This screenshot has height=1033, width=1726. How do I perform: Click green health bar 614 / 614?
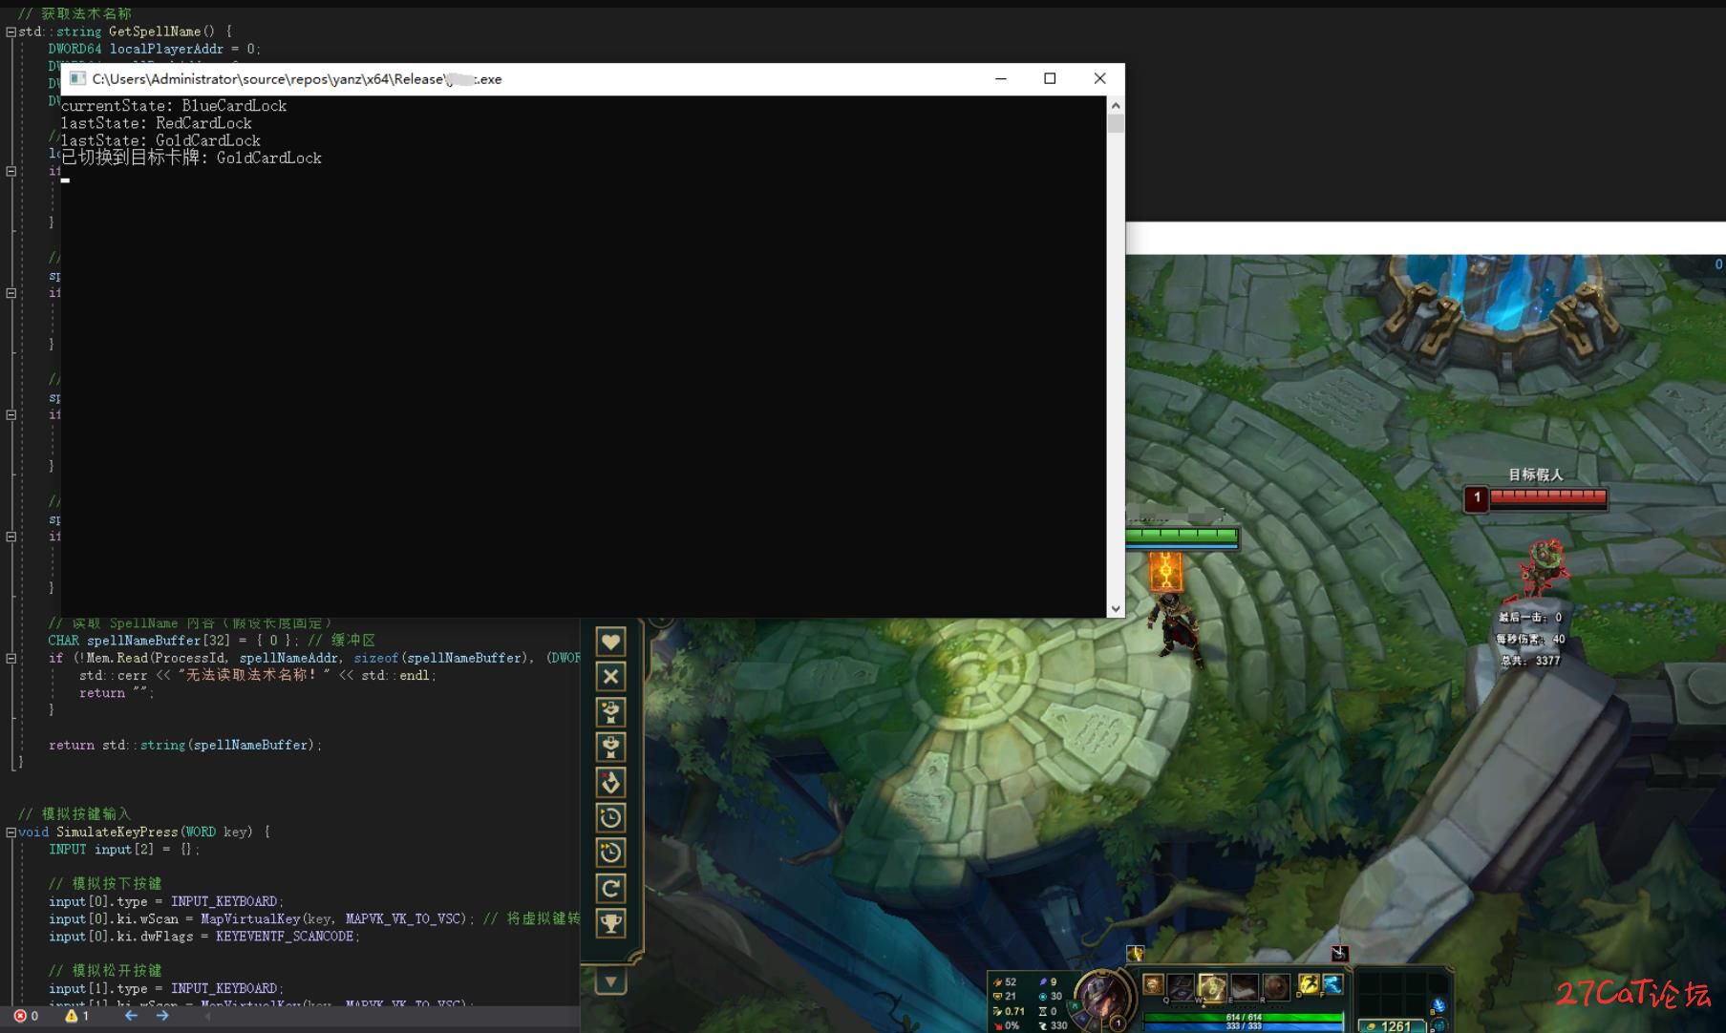(1243, 1017)
